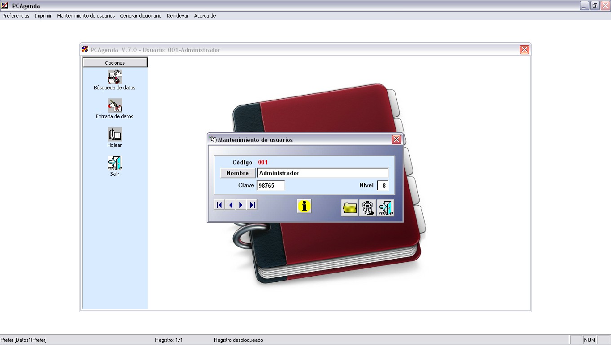Image resolution: width=611 pixels, height=345 pixels.
Task: Click the NUM indicator in status bar
Action: click(x=589, y=340)
